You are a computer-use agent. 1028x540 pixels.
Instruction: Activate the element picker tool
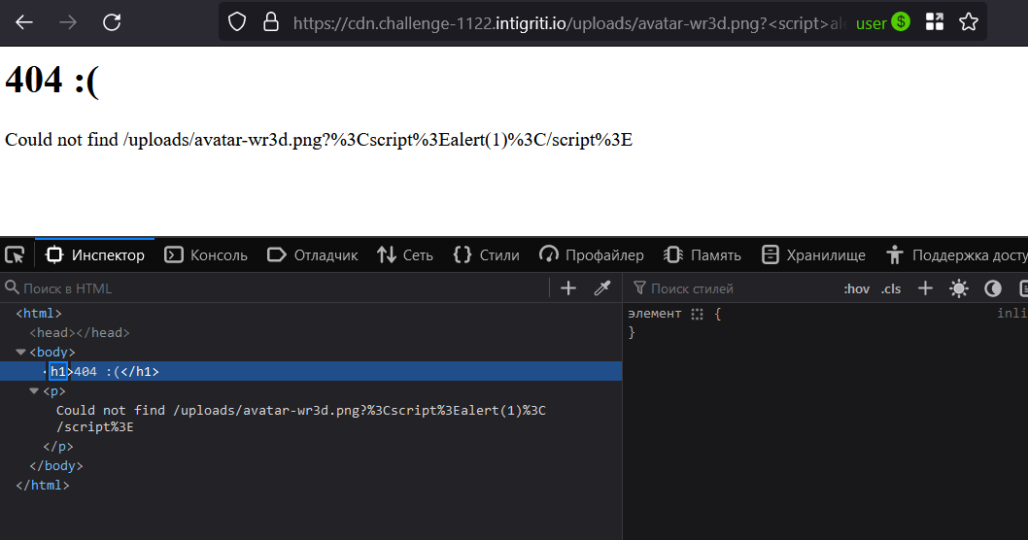pyautogui.click(x=15, y=254)
